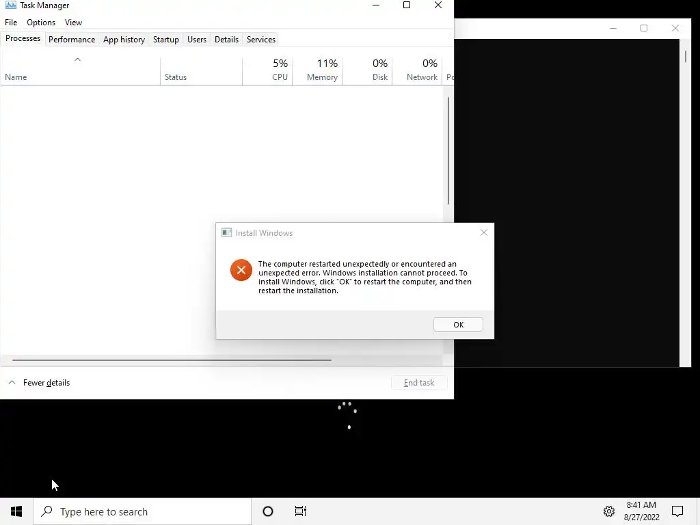Minimize the Task Manager window
700x525 pixels.
click(x=376, y=5)
